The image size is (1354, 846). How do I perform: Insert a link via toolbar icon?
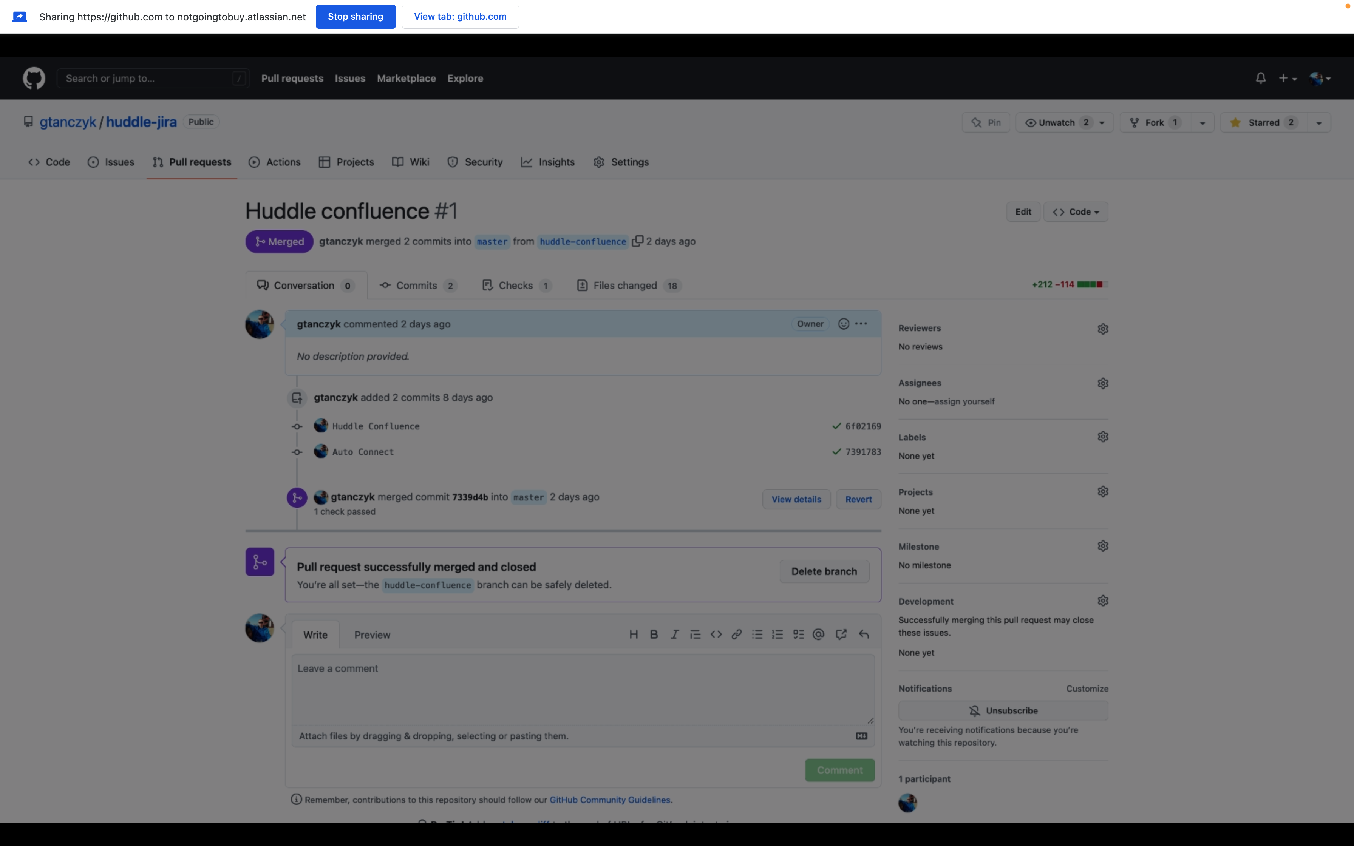pos(736,634)
